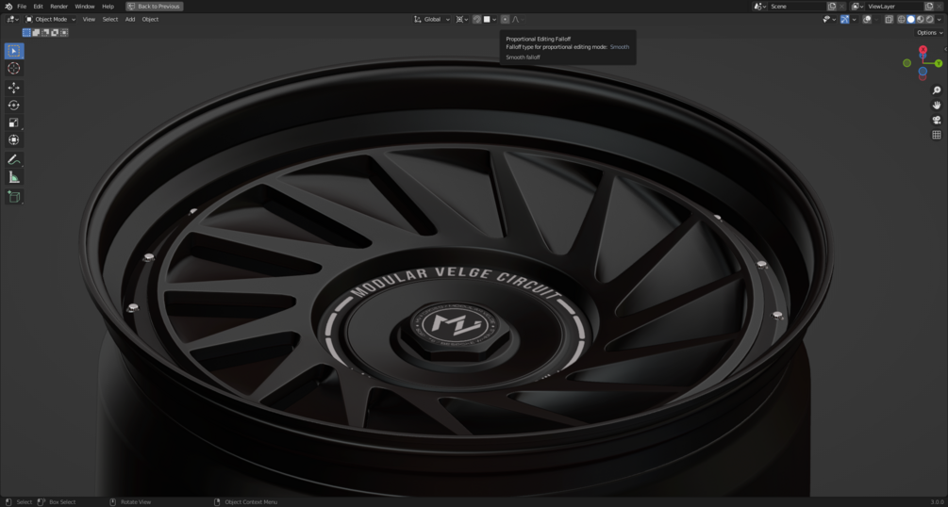Activate the Transform tool
This screenshot has height=507, width=948.
coord(14,139)
